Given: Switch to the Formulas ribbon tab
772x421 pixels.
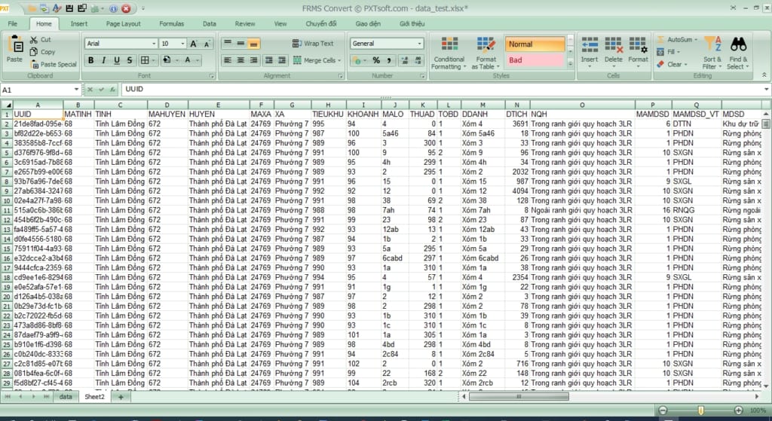Looking at the screenshot, I should click(x=171, y=23).
